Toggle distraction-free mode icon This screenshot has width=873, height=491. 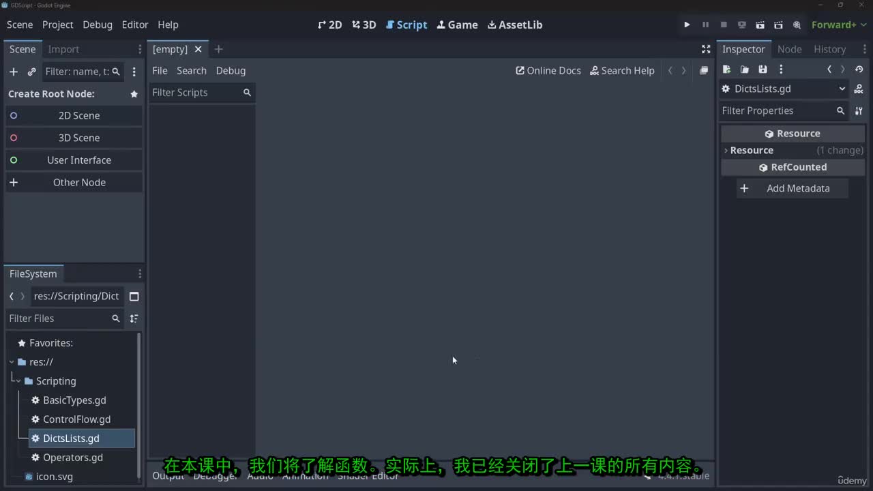tap(706, 49)
